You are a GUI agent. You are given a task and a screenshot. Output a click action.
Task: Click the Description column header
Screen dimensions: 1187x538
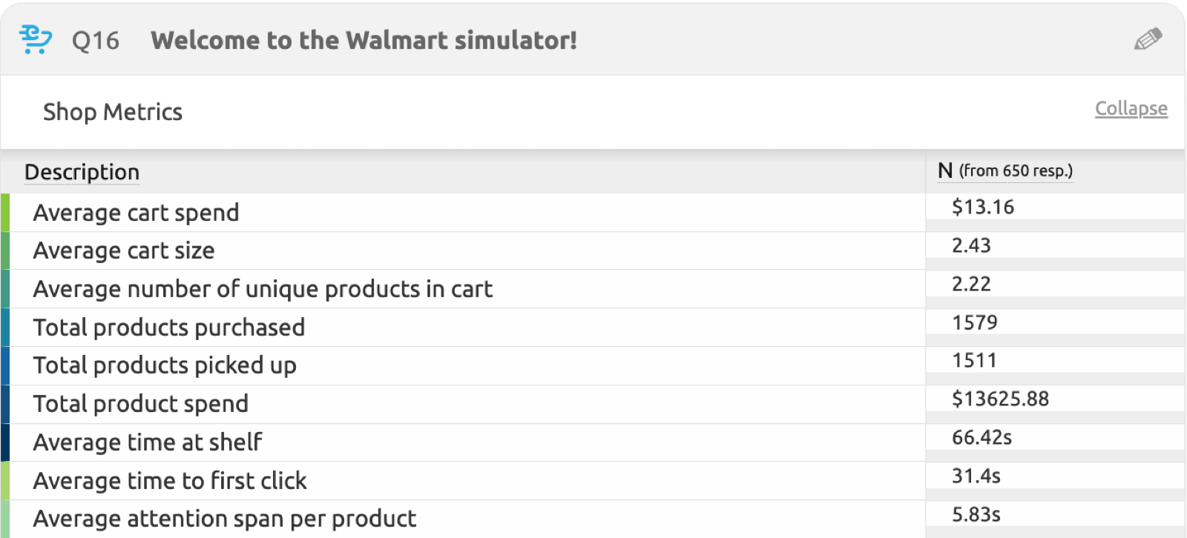pos(82,172)
